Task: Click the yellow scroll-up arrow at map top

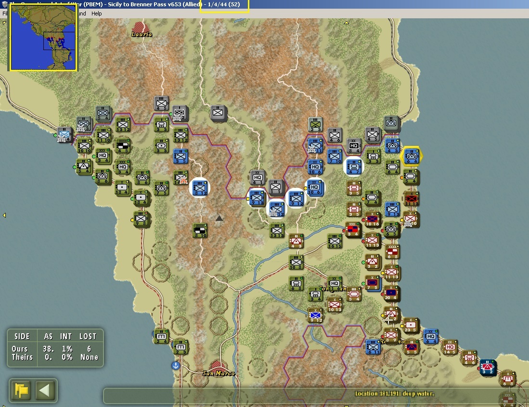Action: (x=346, y=23)
